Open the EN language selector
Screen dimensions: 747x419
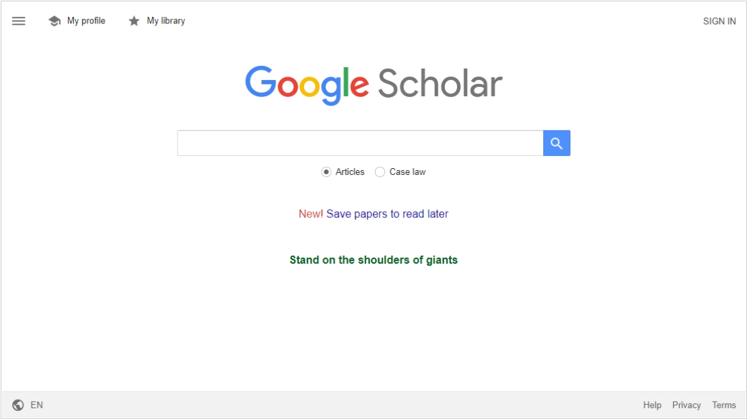tap(37, 405)
